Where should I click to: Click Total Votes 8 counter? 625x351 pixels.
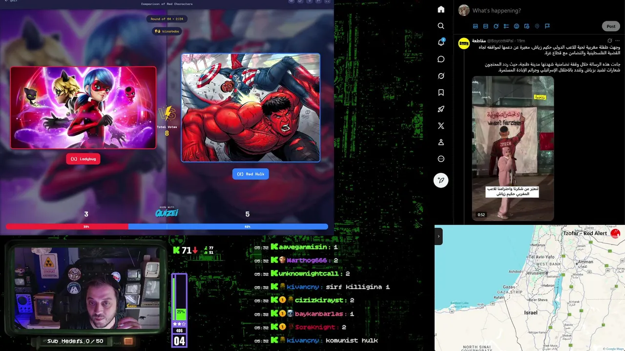pos(167,130)
